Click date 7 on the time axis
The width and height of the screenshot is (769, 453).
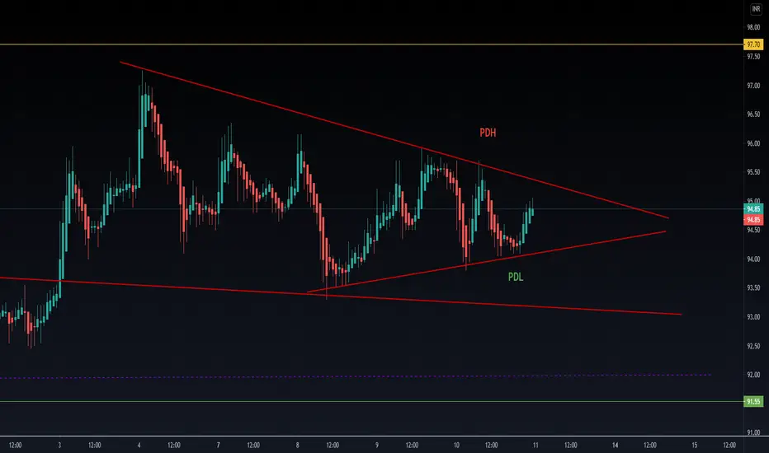coord(219,445)
